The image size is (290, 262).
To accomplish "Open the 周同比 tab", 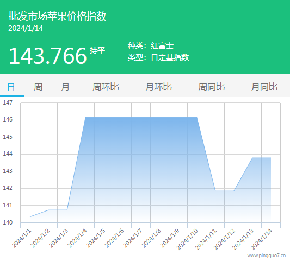I will tap(212, 87).
